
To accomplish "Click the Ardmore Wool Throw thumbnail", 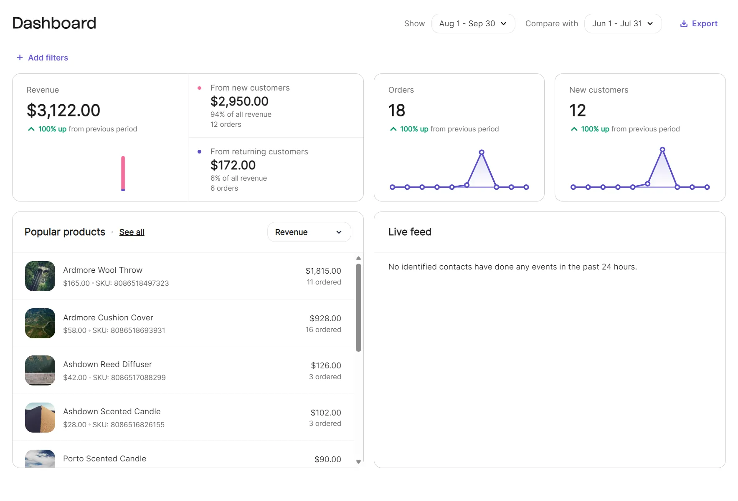I will pos(40,276).
